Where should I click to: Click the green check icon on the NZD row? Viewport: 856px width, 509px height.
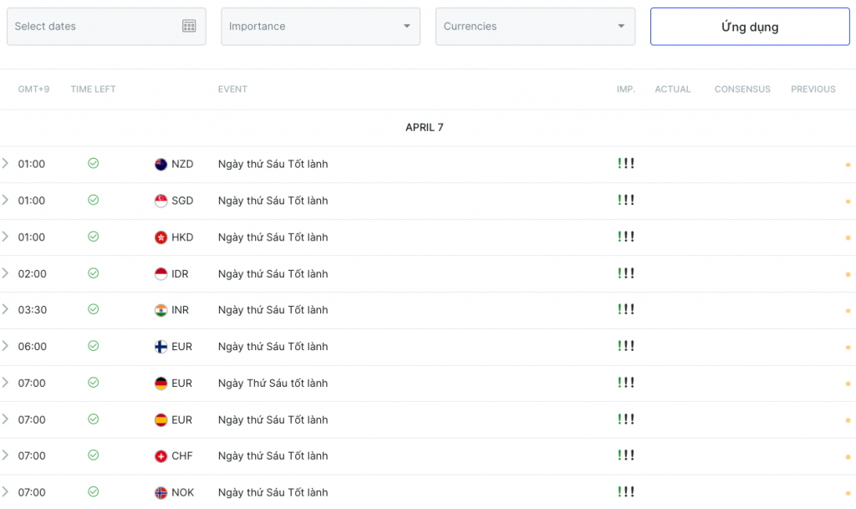93,164
